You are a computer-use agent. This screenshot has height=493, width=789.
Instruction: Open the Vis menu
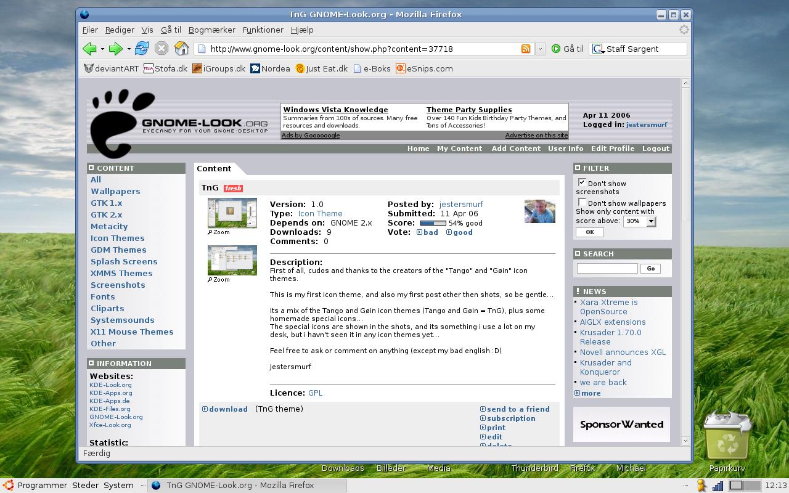click(x=147, y=30)
